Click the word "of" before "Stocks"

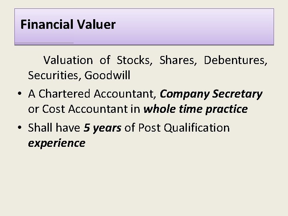(104, 60)
